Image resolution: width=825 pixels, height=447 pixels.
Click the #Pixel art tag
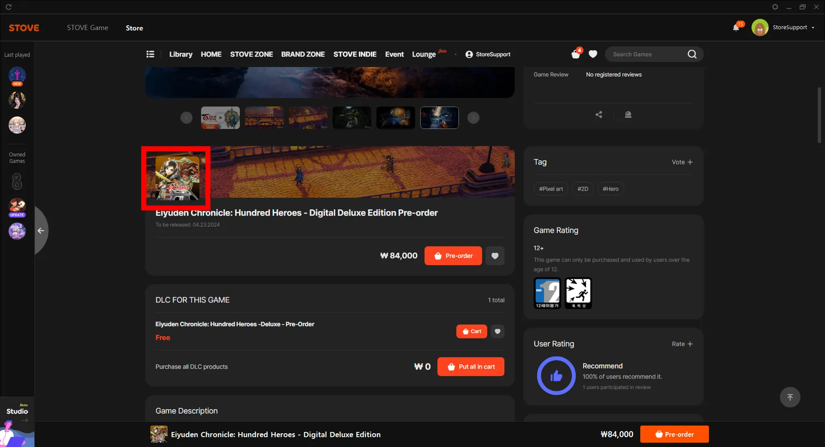pos(551,189)
